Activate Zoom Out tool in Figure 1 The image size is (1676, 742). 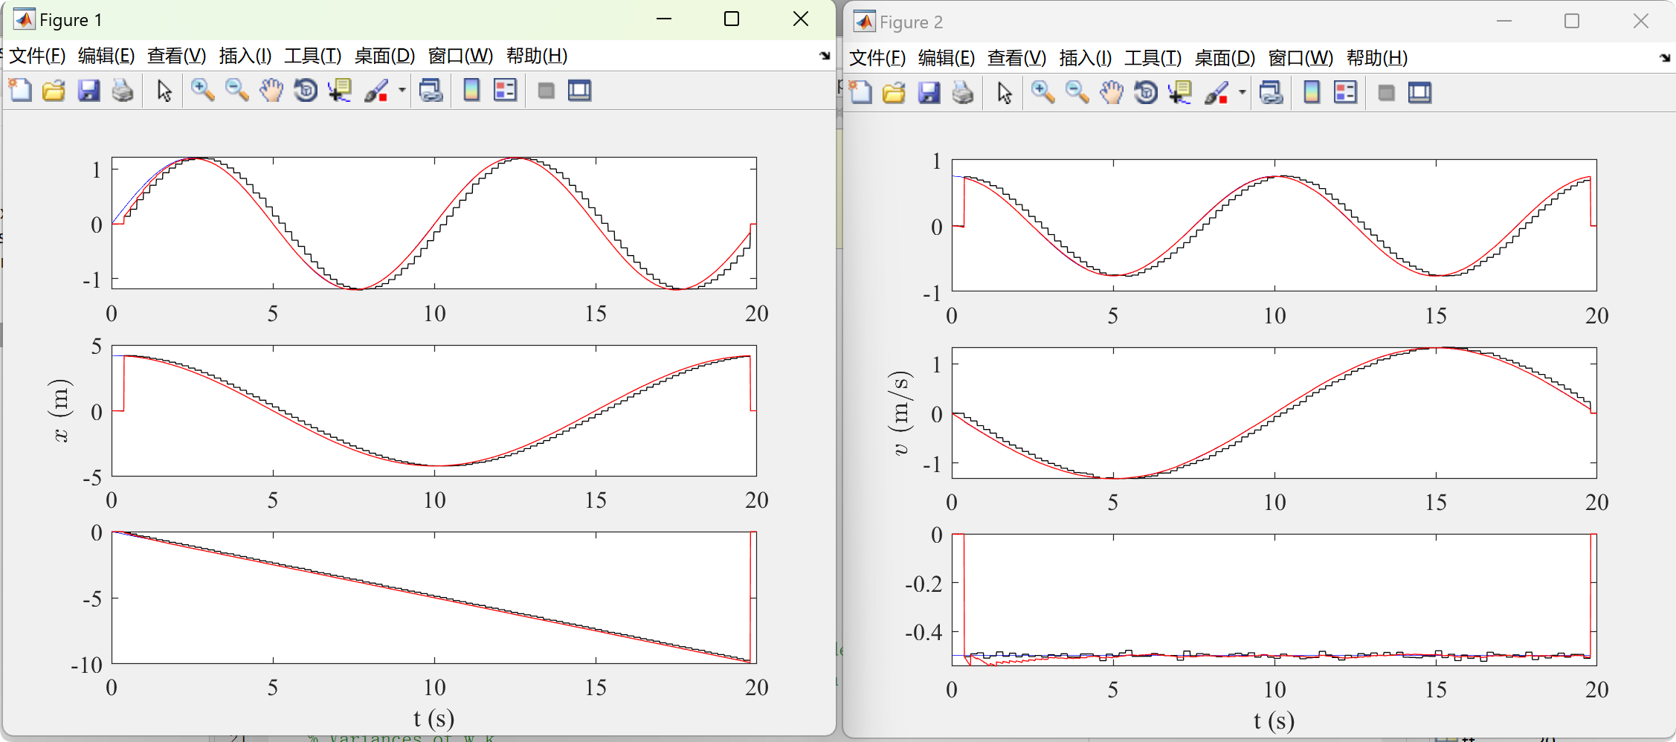click(236, 91)
